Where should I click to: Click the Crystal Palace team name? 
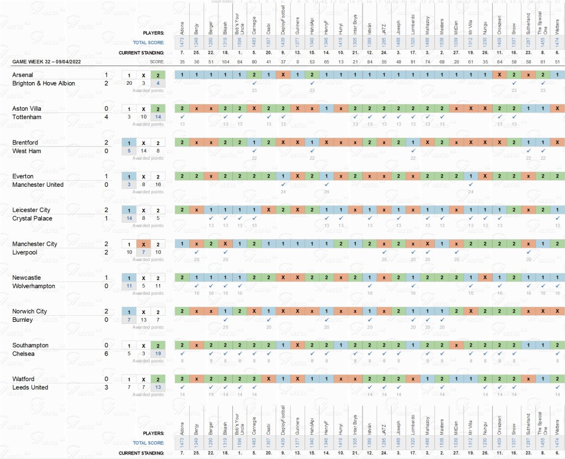click(31, 219)
